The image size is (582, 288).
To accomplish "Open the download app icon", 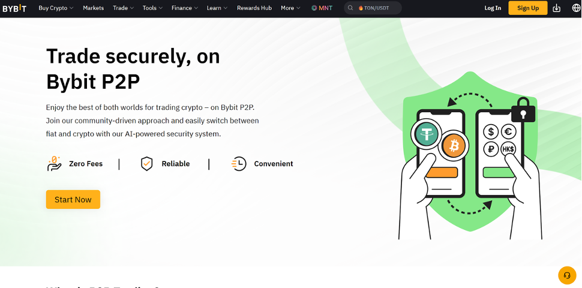I will coord(556,8).
